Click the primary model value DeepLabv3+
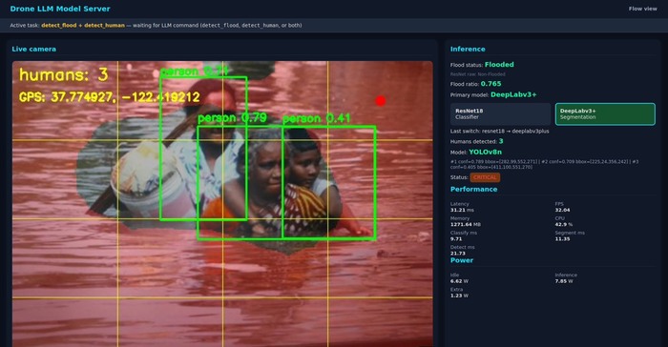Viewport: 668px width, 347px height. [513, 94]
